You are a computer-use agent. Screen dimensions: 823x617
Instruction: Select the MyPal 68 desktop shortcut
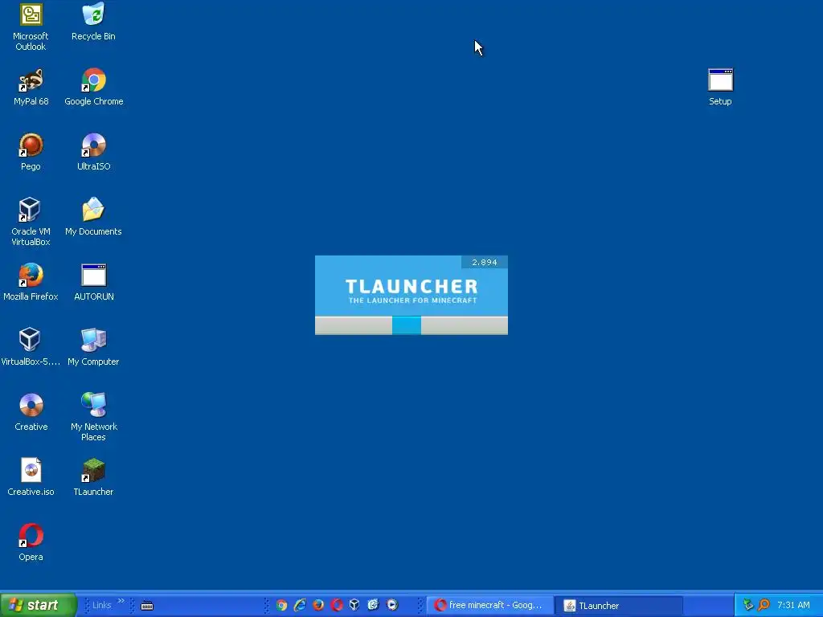pos(31,87)
